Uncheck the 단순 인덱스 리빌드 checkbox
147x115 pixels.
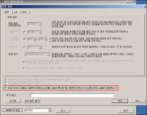[6, 88]
